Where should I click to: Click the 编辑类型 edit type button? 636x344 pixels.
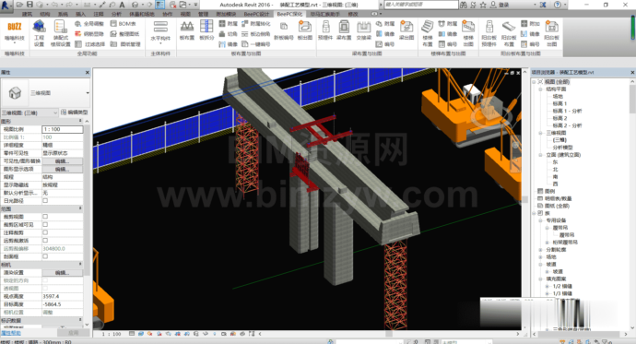[75, 113]
